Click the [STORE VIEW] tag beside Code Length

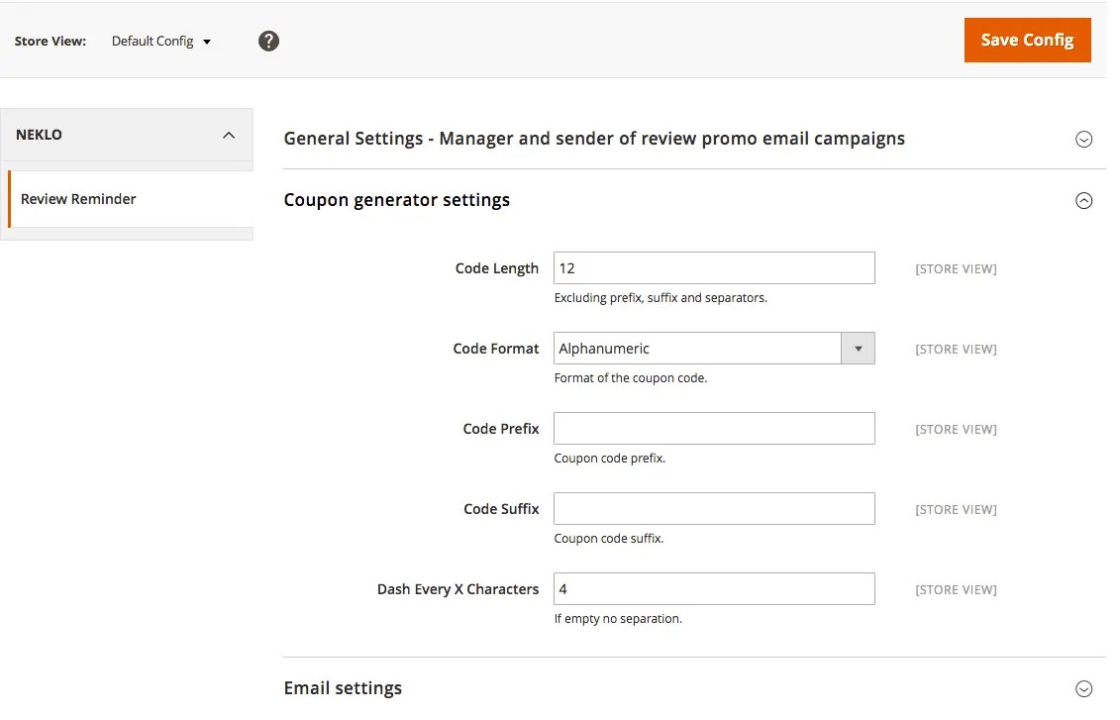956,269
